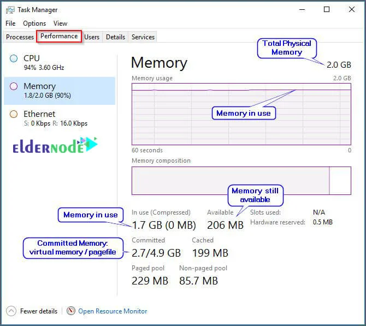
Task: Collapse view with Fewer details chevron
Action: [x=11, y=311]
